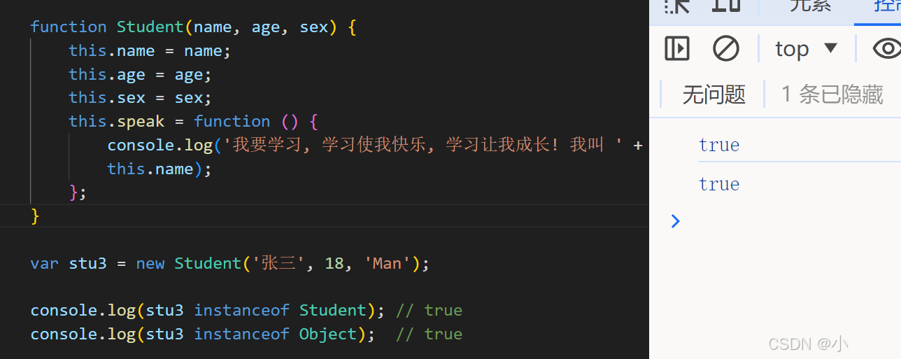Click the var stu3 declaration line
The image size is (901, 359).
click(229, 263)
